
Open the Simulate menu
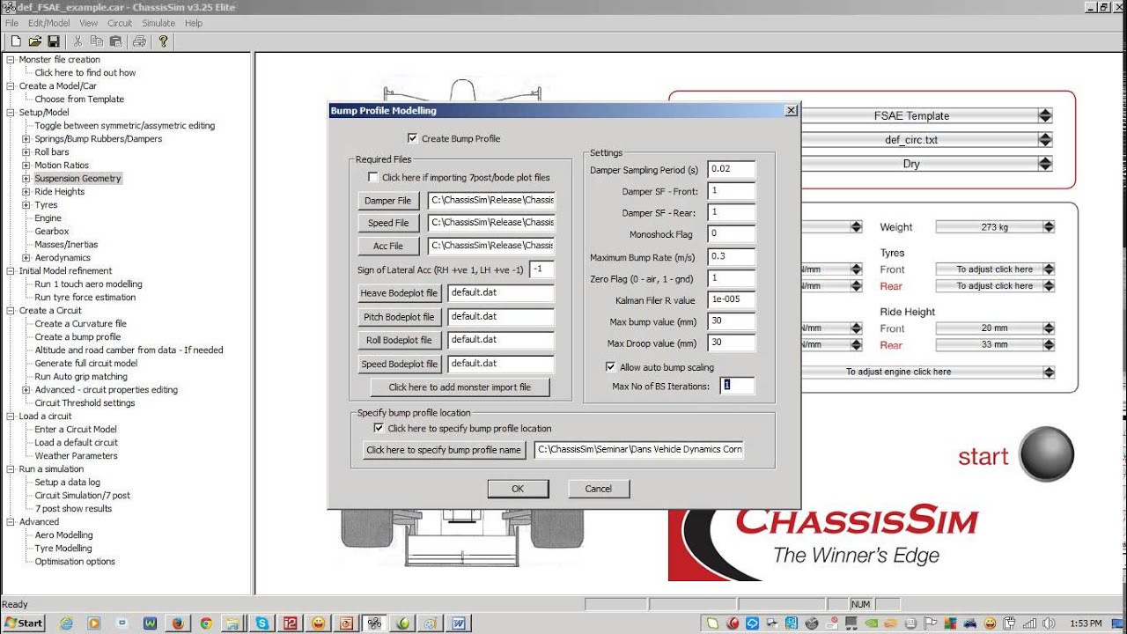158,23
